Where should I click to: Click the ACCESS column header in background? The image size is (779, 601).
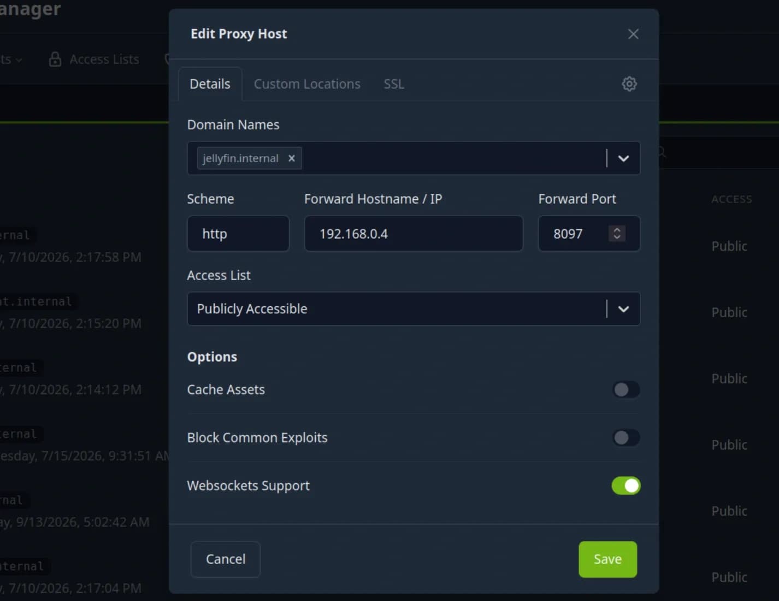(x=731, y=199)
